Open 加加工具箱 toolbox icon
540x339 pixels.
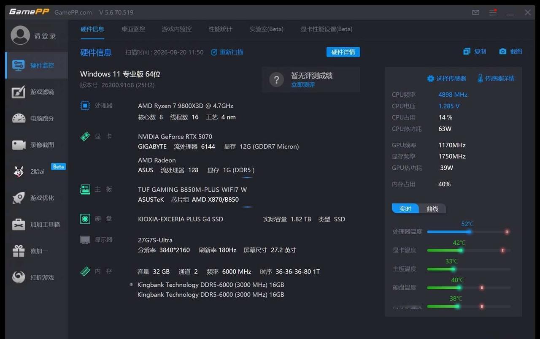pyautogui.click(x=19, y=224)
